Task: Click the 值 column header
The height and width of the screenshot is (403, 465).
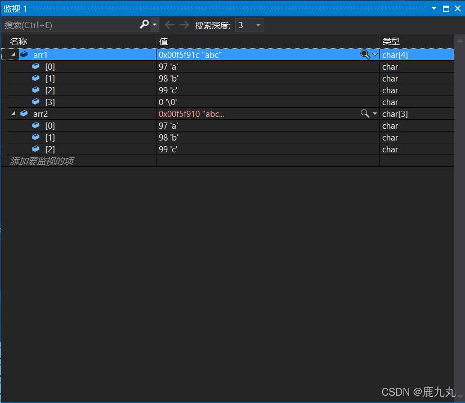Action: (268, 41)
